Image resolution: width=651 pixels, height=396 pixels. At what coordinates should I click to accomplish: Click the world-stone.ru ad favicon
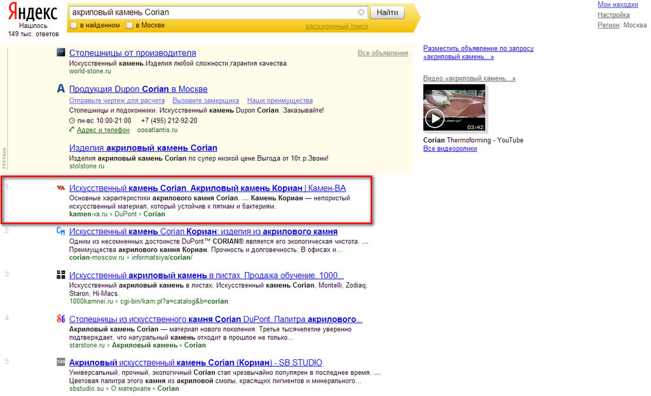click(61, 52)
